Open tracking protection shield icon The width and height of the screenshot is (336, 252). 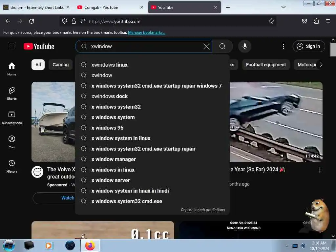click(x=65, y=21)
